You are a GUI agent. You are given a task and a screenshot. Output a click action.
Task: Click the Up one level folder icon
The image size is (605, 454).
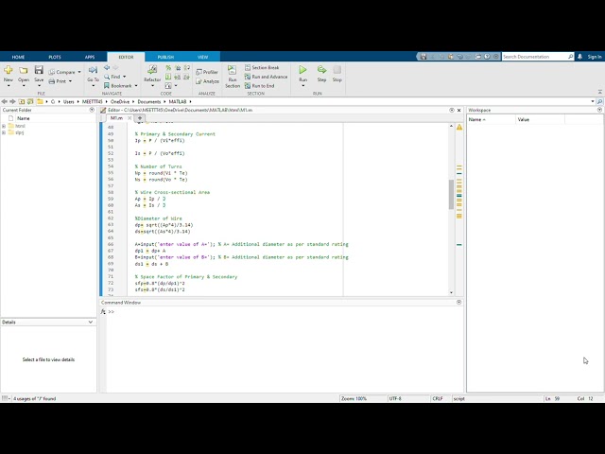(x=22, y=101)
